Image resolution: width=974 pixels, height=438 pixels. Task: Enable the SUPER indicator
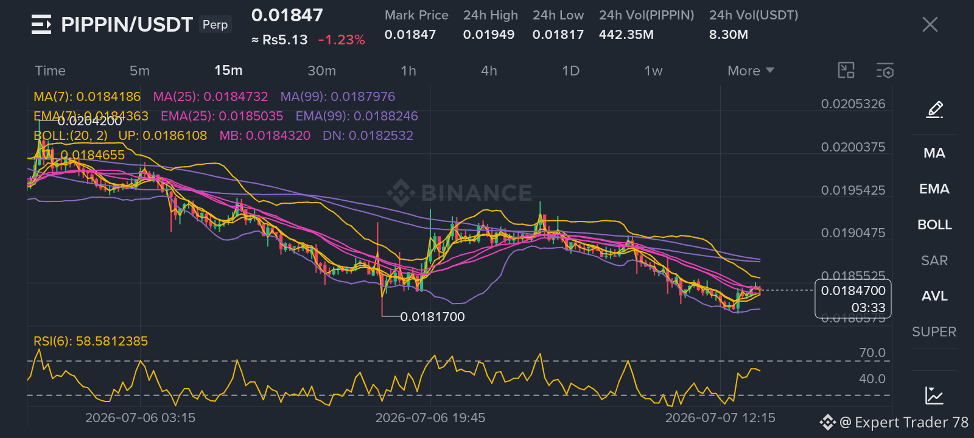coord(934,332)
